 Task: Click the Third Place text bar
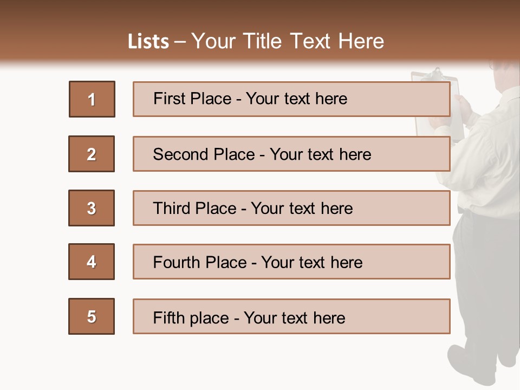click(291, 208)
